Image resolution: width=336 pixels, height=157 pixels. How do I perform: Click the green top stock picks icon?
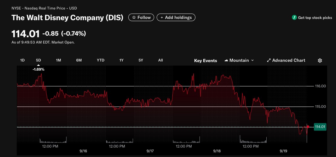(294, 18)
